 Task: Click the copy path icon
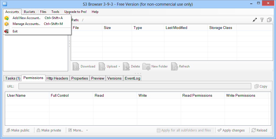coord(269,20)
